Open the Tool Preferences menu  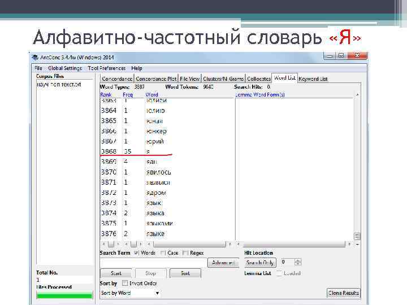107,68
